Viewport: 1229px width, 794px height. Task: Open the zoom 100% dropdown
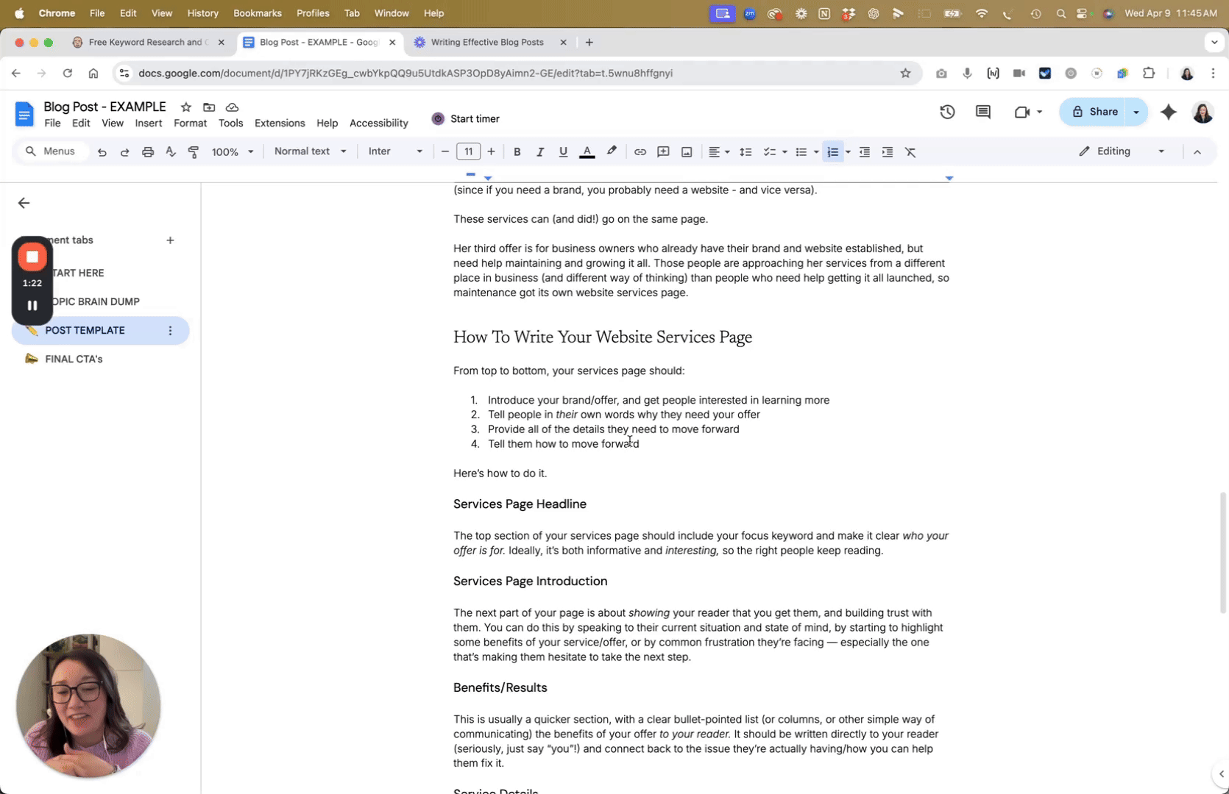232,152
